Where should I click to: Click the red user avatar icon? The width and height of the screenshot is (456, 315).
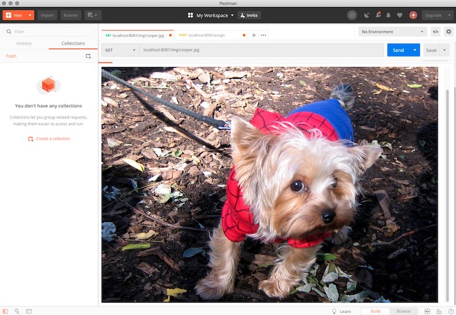(413, 15)
